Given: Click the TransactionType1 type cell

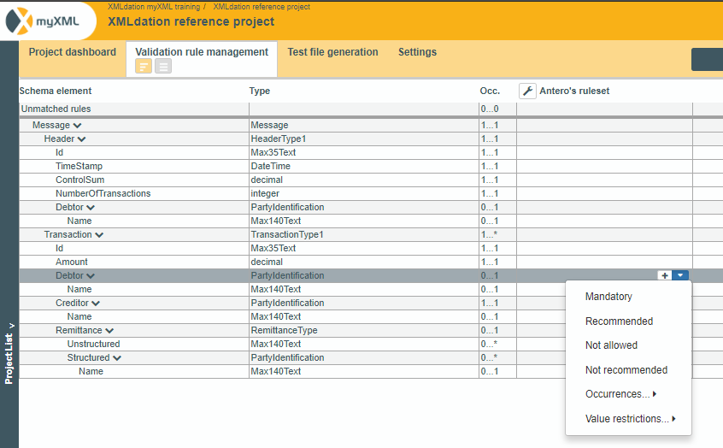Looking at the screenshot, I should click(364, 234).
